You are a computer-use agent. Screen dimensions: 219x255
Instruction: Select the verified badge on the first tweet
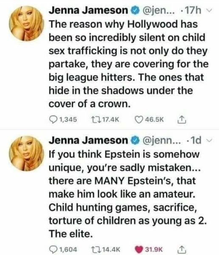[135, 11]
